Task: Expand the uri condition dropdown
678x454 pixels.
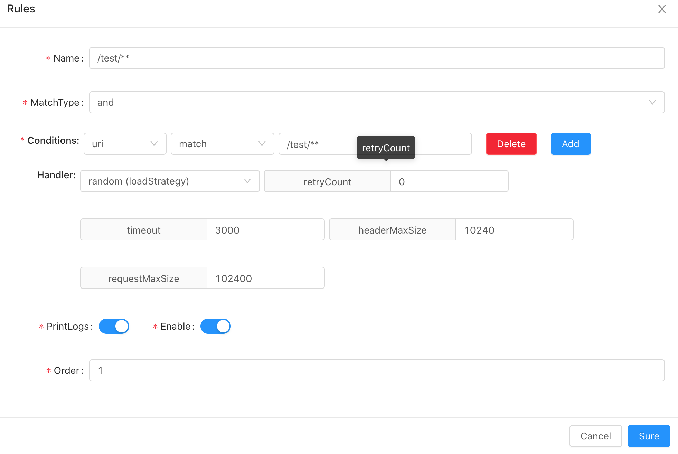Action: 125,144
